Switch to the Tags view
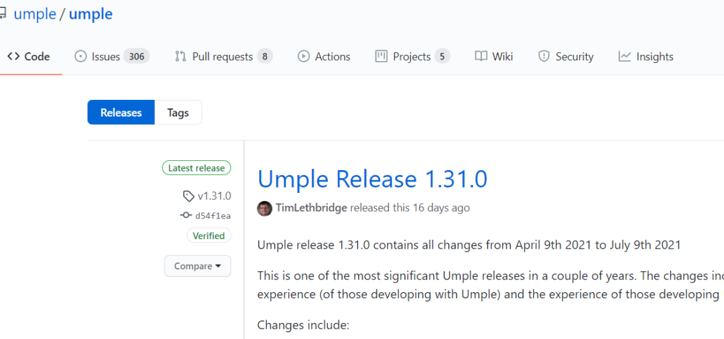 [178, 113]
